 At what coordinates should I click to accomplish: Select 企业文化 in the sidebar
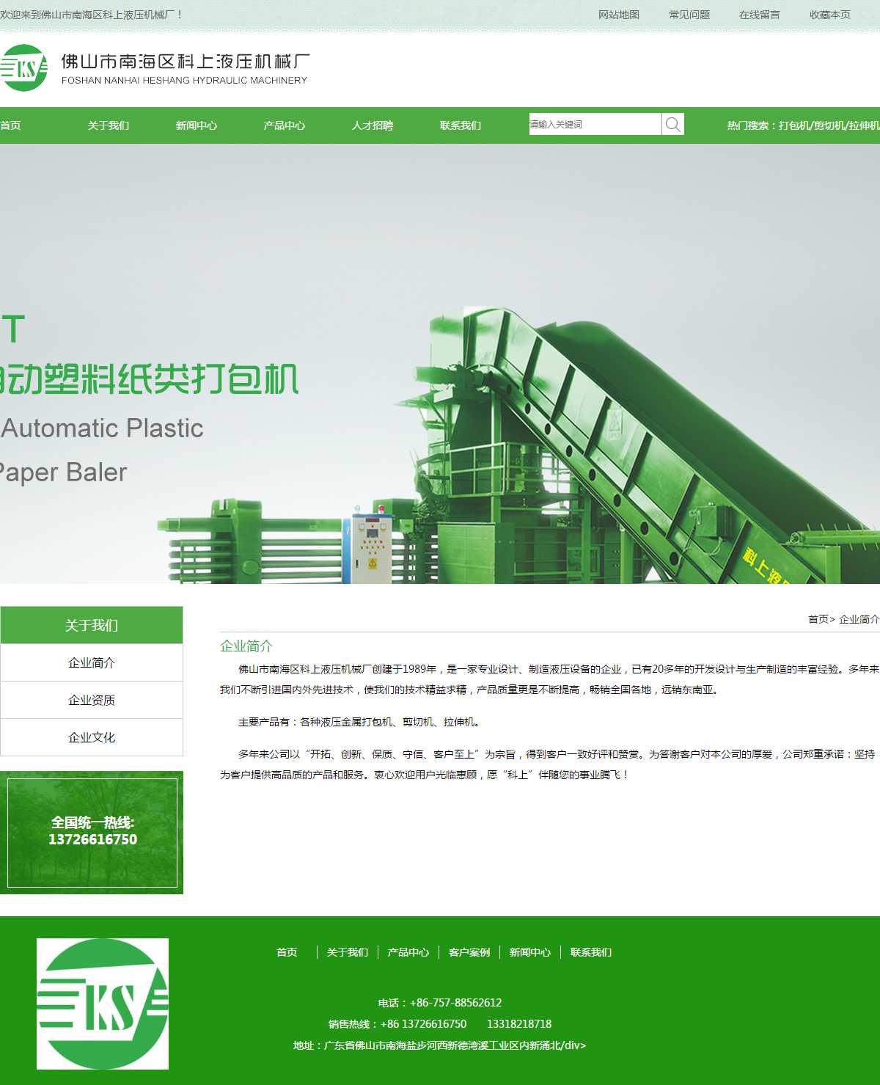point(92,737)
